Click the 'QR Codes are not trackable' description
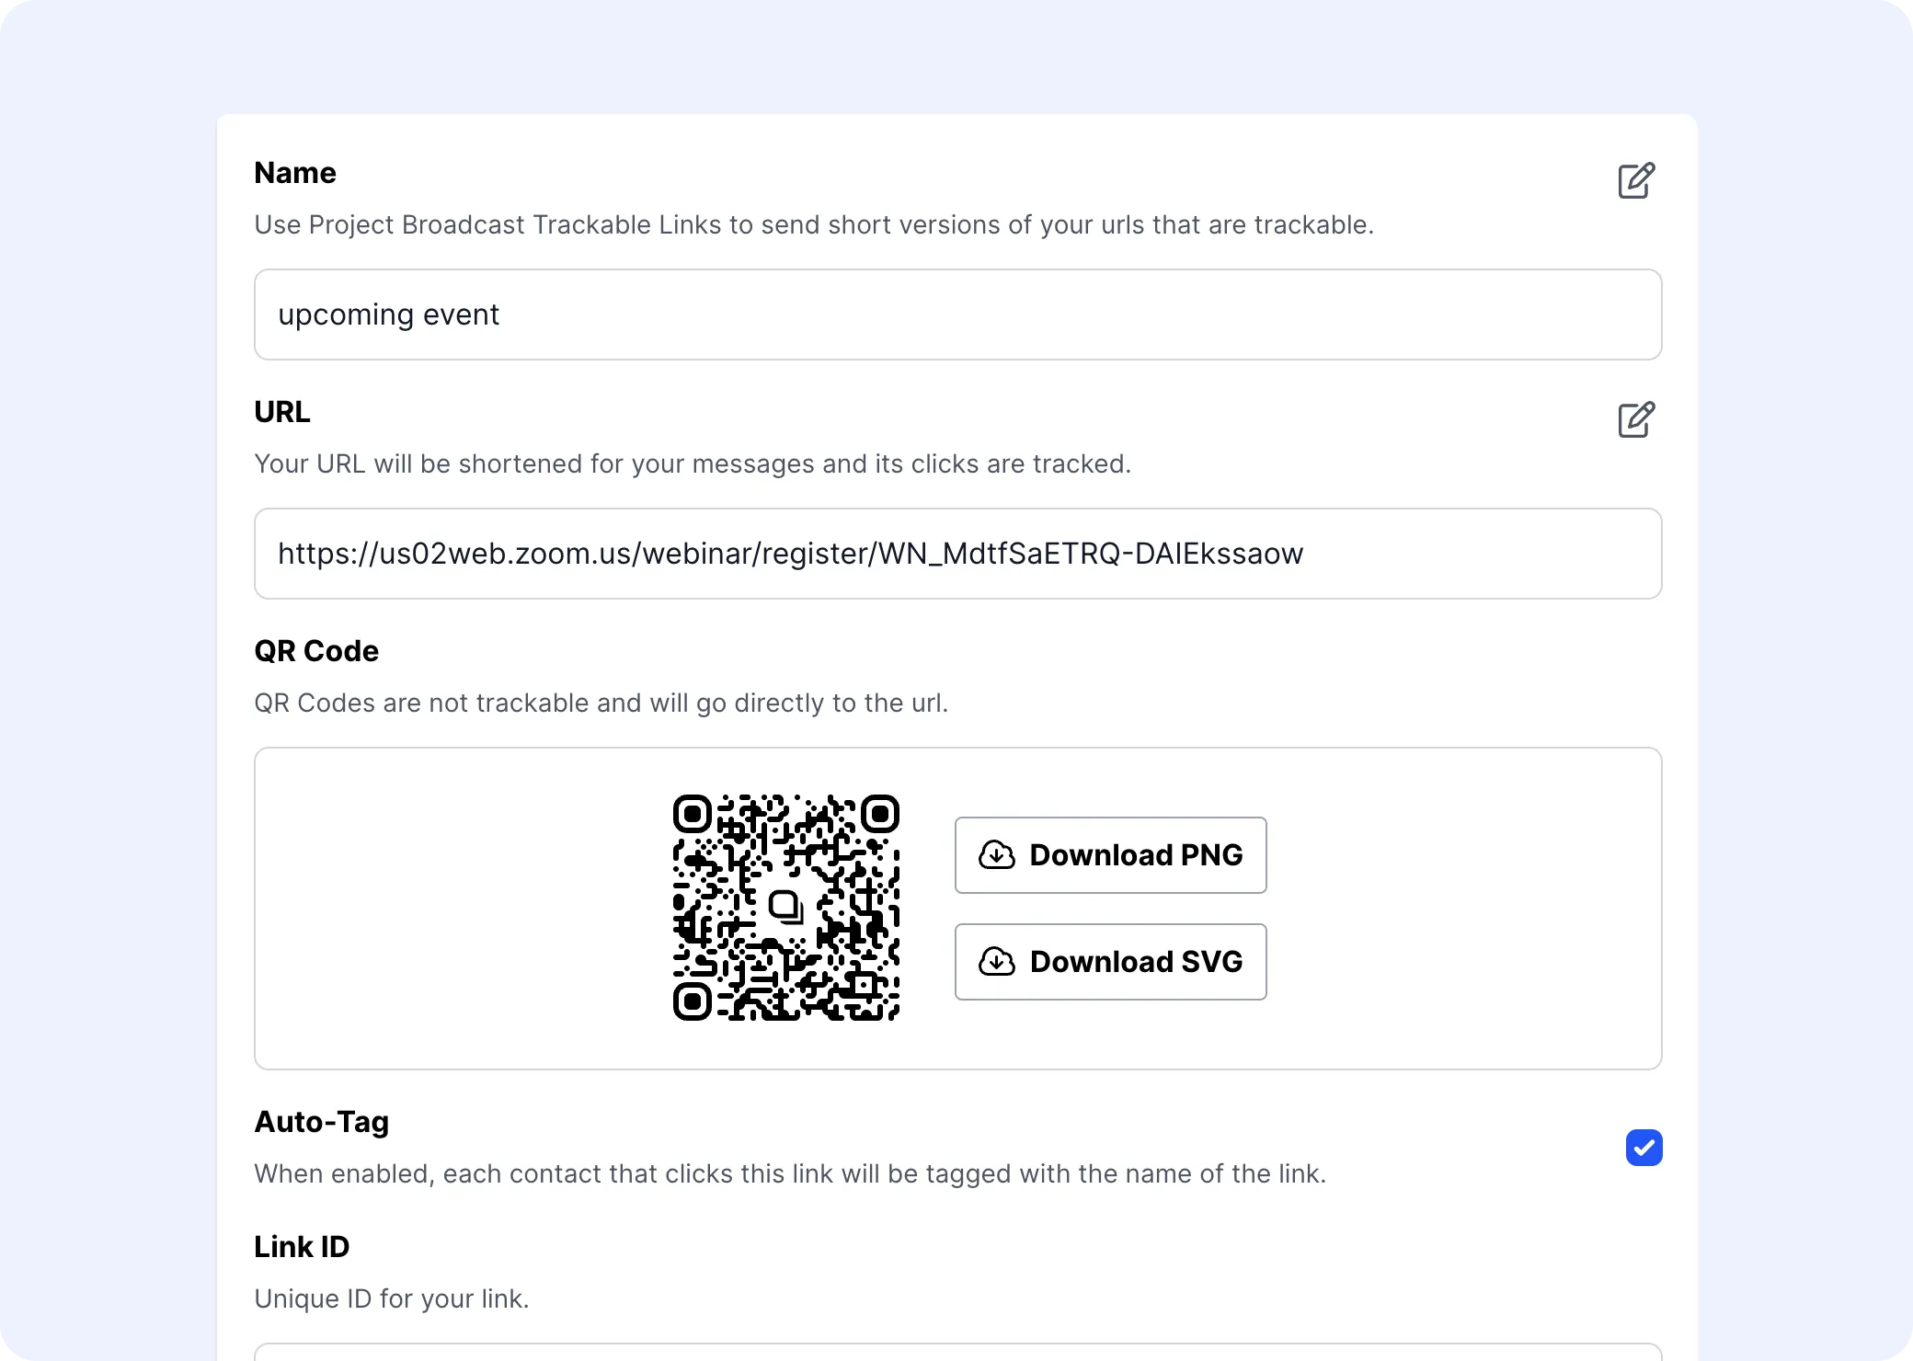1913x1361 pixels. click(601, 703)
